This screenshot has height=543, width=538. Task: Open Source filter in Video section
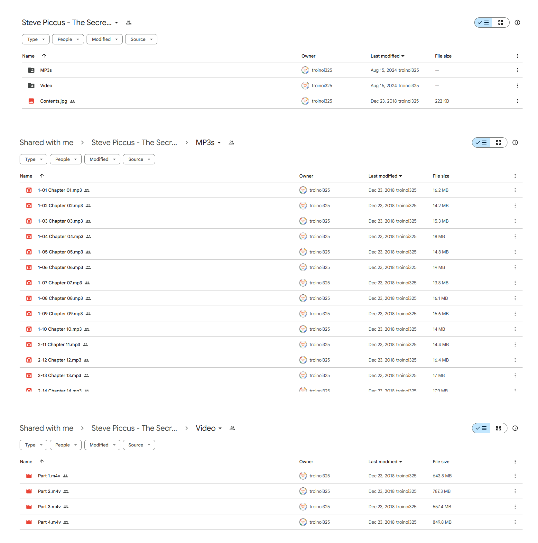[x=139, y=445]
